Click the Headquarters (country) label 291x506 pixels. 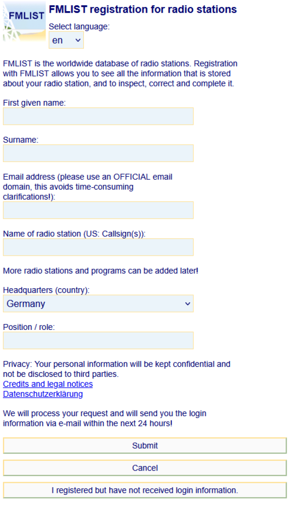pos(46,290)
